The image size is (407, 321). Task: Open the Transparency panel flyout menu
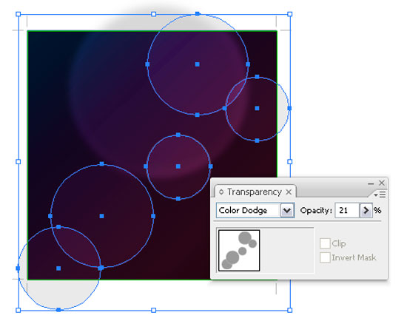380,195
